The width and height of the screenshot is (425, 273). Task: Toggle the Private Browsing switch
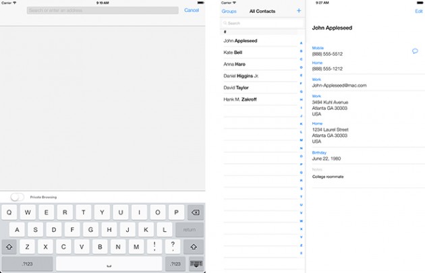tap(18, 197)
